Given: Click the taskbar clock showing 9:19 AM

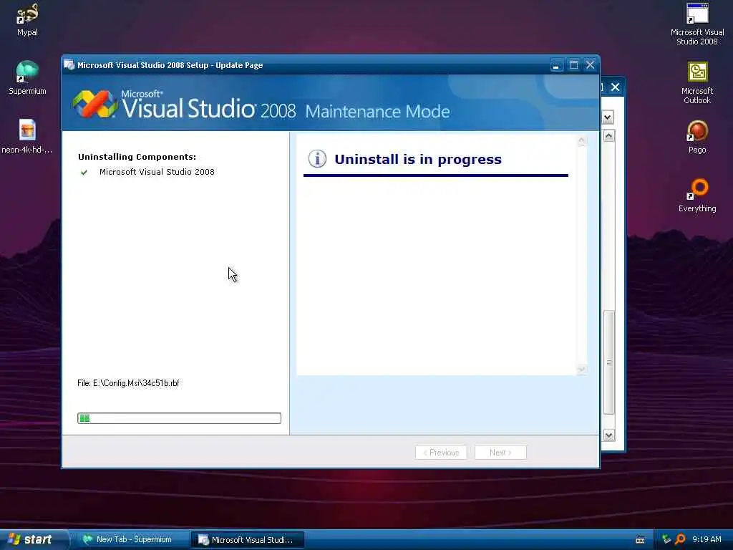Looking at the screenshot, I should point(707,539).
